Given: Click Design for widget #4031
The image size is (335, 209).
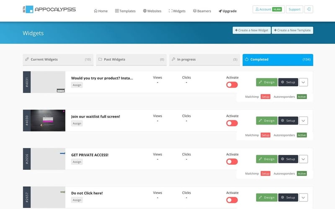Looking at the screenshot, I should (267, 82).
